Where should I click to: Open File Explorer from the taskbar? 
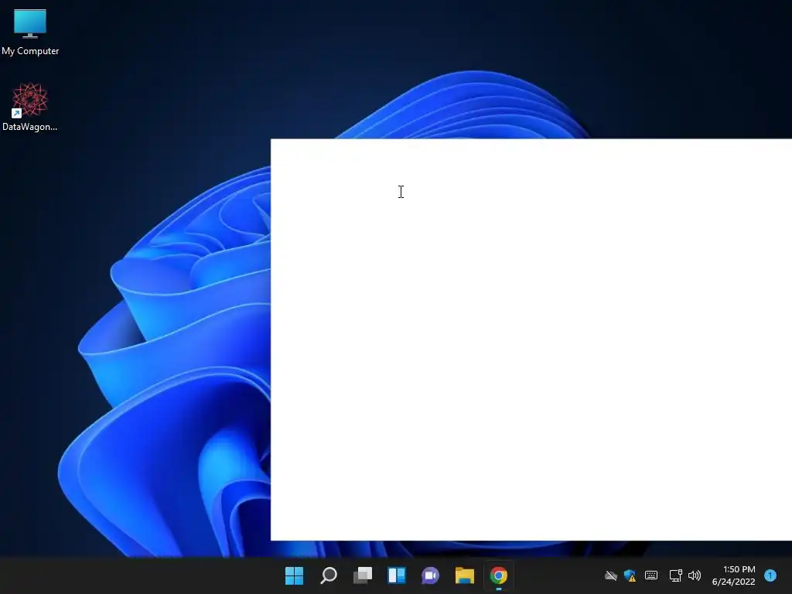(x=464, y=575)
